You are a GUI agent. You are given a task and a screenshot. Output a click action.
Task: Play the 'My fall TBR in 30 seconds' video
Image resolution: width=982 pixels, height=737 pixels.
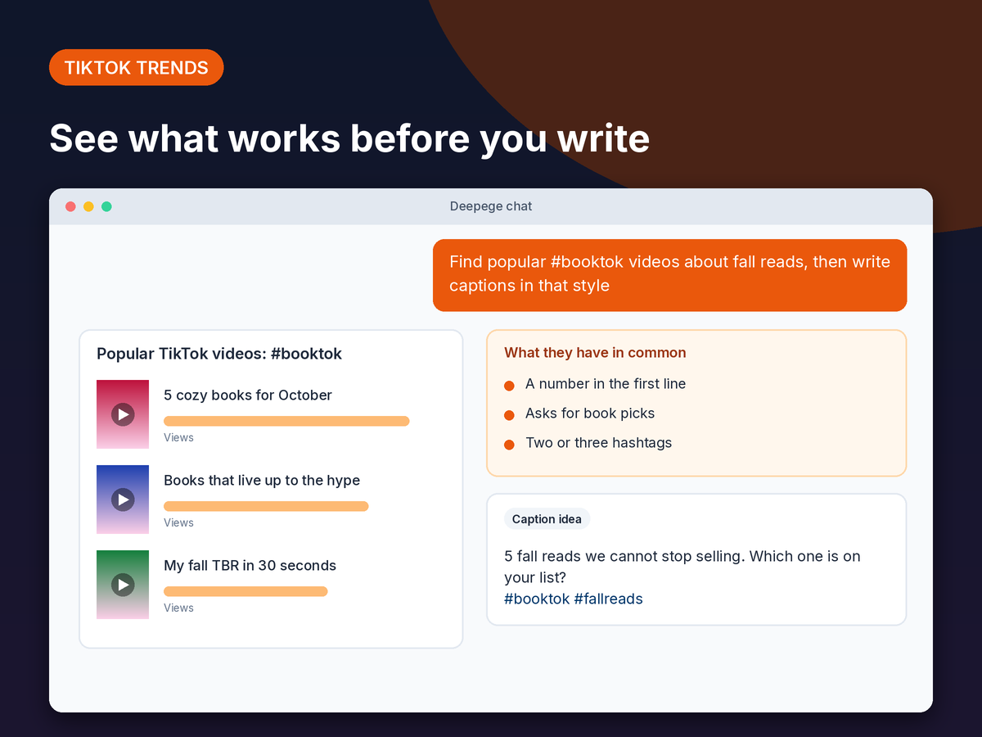pyautogui.click(x=123, y=585)
